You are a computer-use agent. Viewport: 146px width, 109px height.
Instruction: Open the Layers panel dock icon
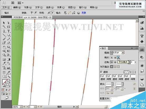tap(142, 79)
